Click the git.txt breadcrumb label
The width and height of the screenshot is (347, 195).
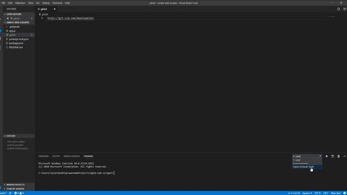44,15
